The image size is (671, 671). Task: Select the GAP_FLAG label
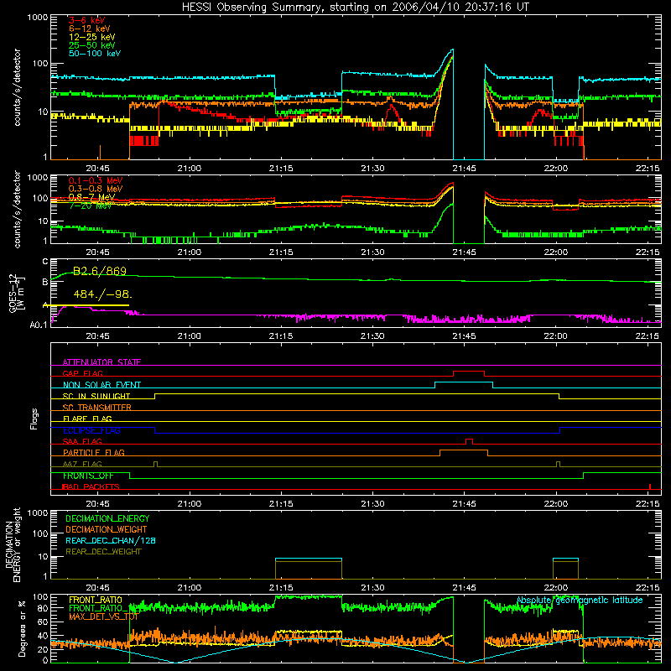(82, 373)
